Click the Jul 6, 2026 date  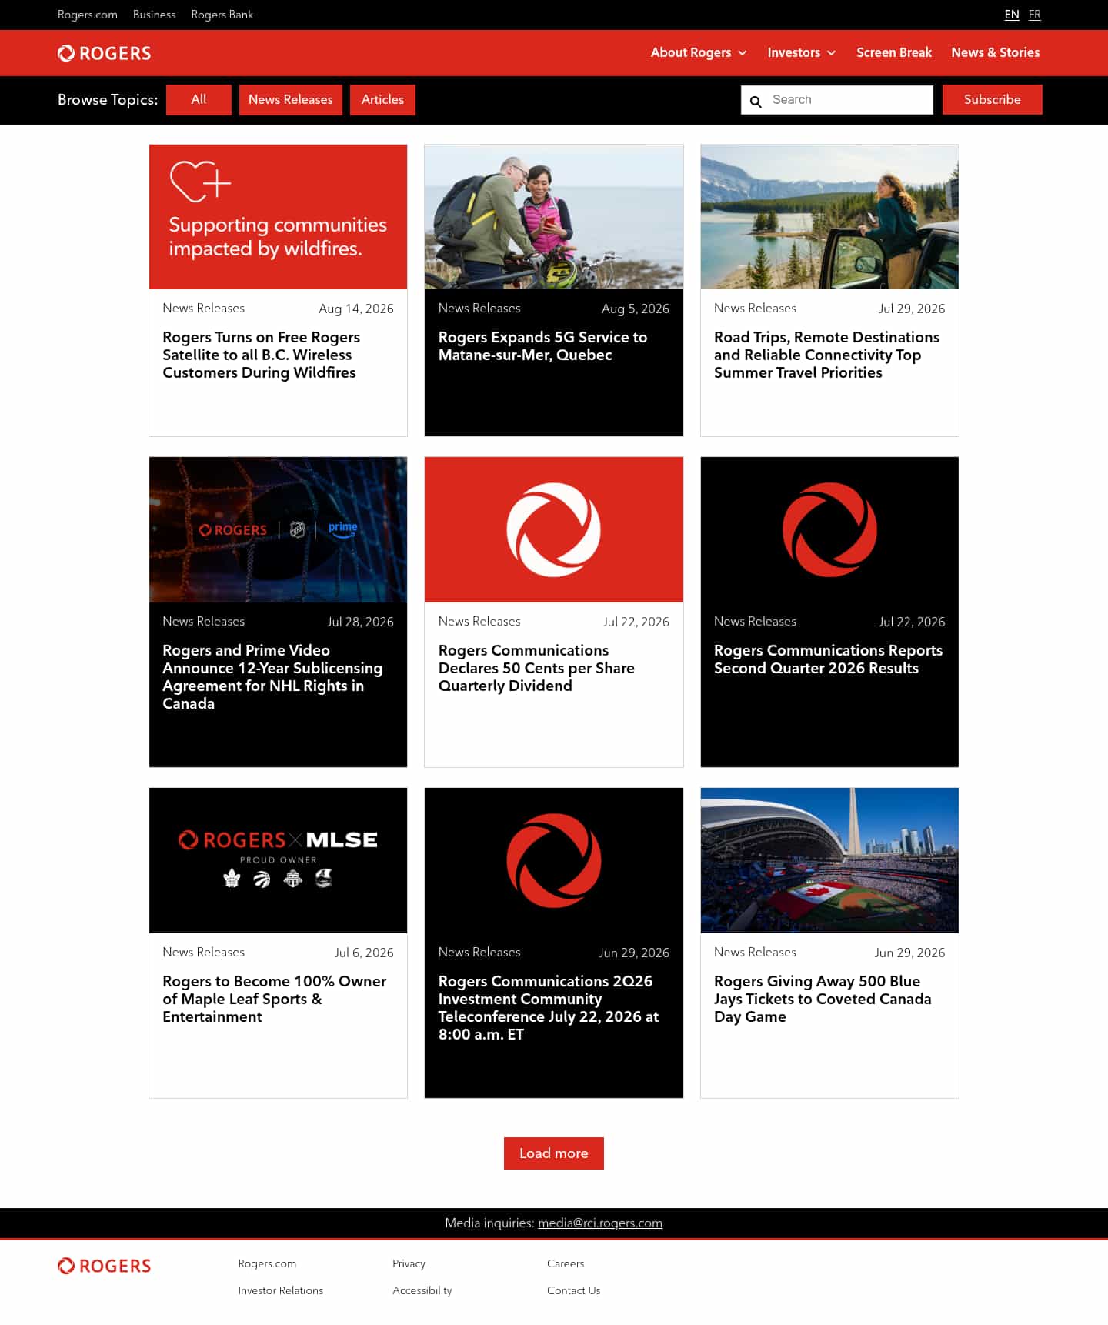pos(364,953)
